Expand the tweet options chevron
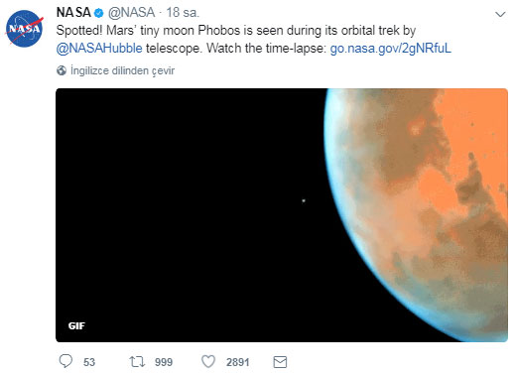This screenshot has width=516, height=374. [500, 14]
